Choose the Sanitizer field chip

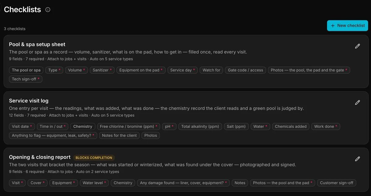point(102,70)
